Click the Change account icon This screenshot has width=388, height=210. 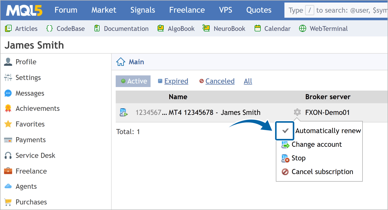pyautogui.click(x=285, y=145)
